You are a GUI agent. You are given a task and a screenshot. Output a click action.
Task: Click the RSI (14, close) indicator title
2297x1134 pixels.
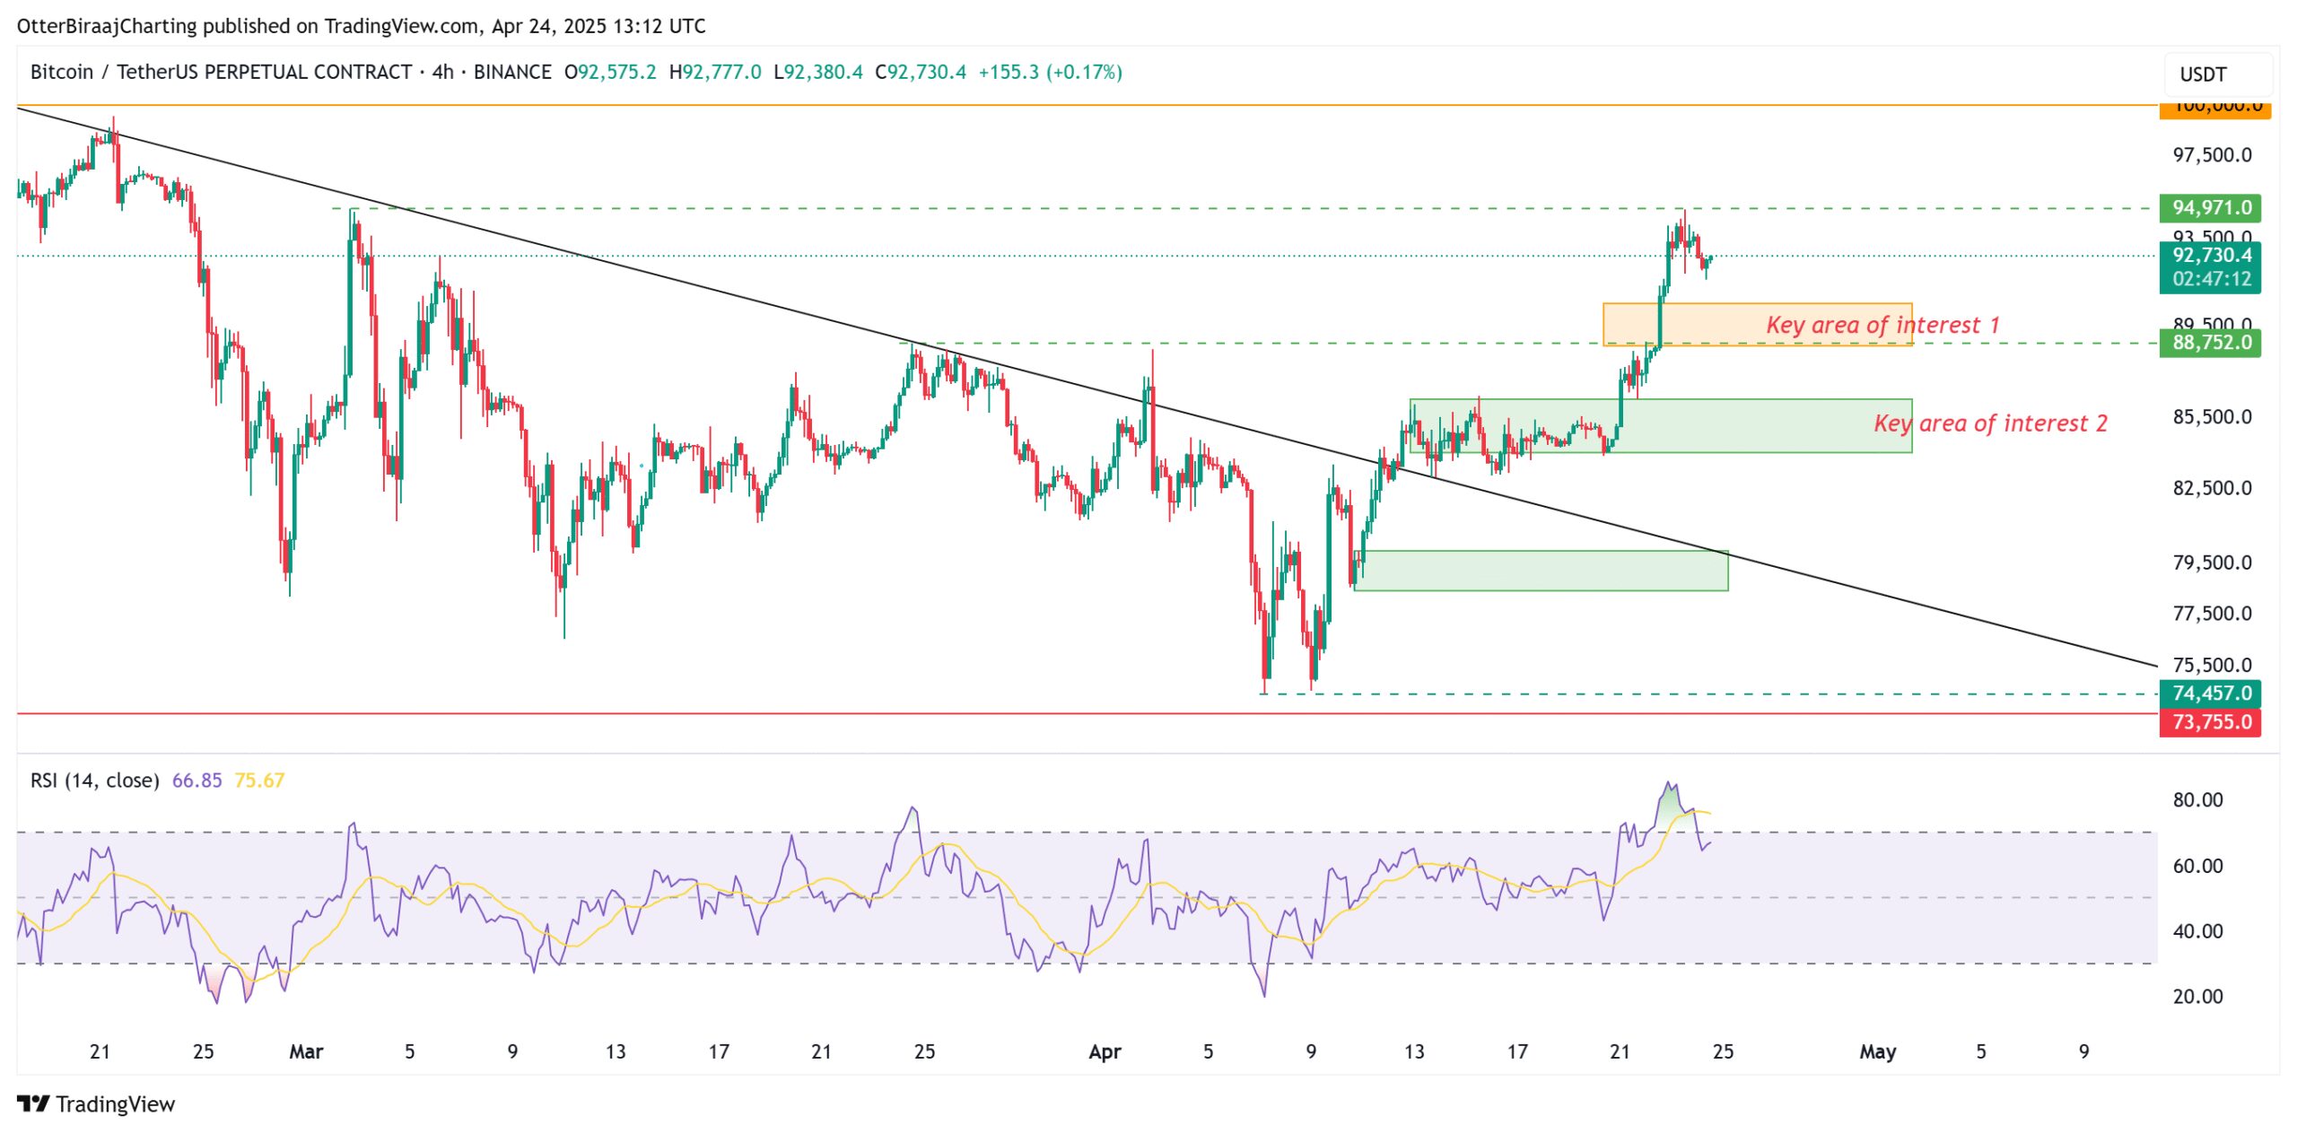[x=94, y=781]
